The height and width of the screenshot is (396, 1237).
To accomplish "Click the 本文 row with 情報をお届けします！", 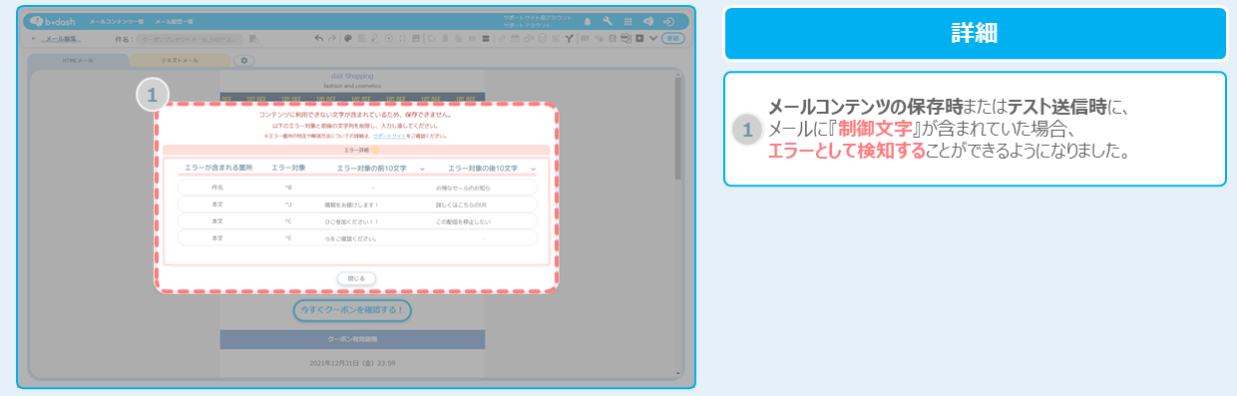I will click(x=357, y=203).
